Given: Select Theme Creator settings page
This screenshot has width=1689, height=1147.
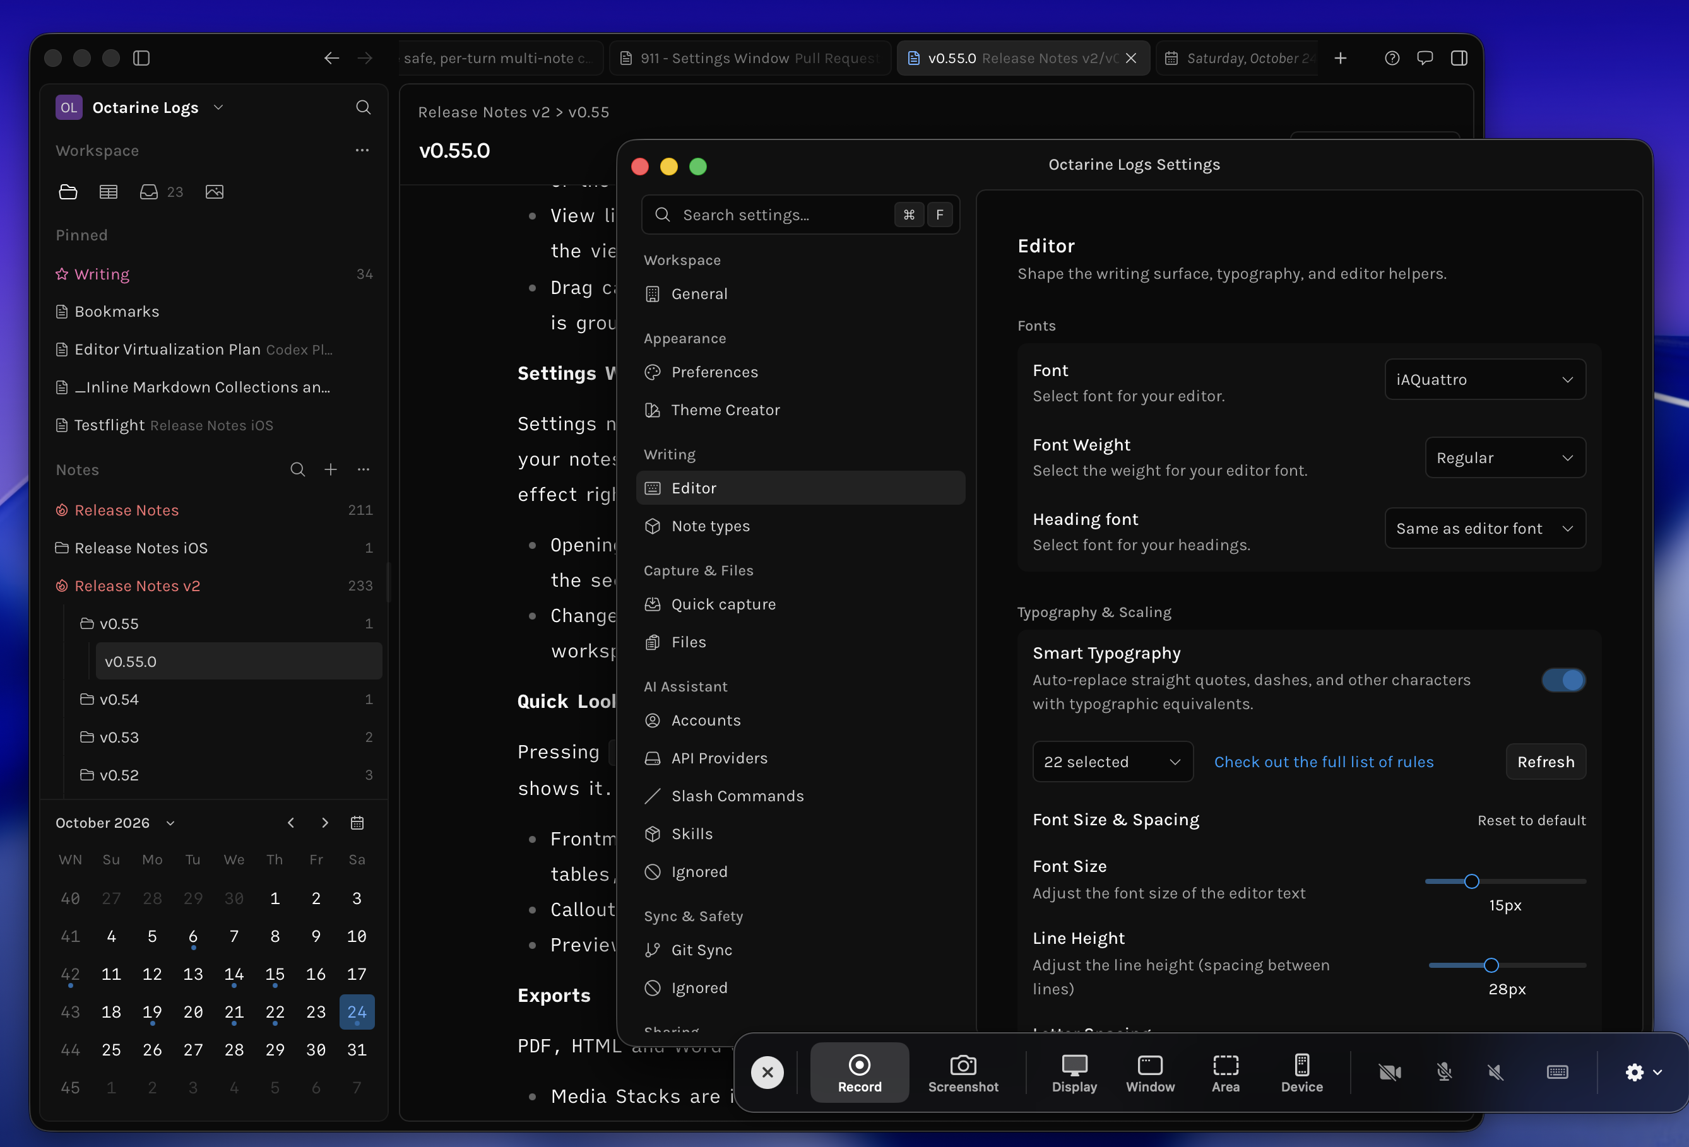Looking at the screenshot, I should point(800,409).
